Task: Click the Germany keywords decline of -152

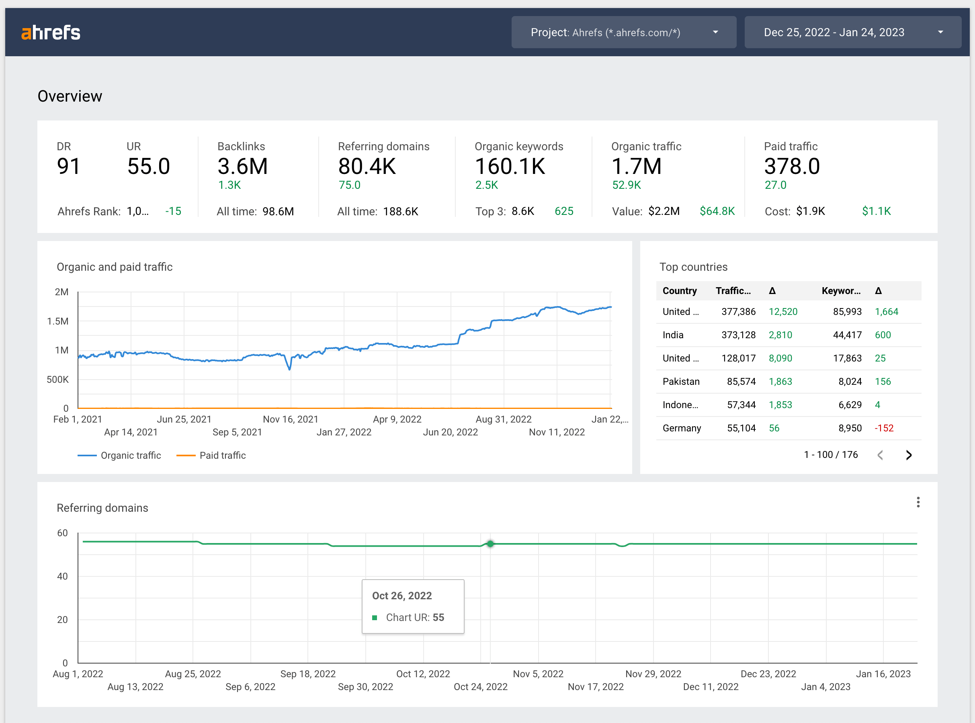Action: (x=884, y=428)
